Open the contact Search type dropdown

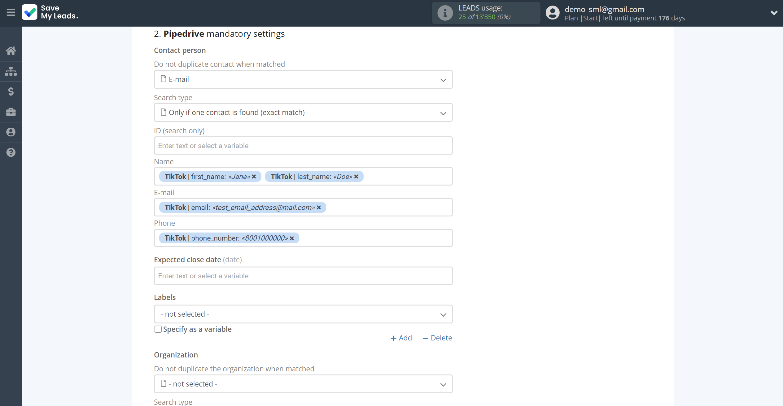(x=303, y=113)
